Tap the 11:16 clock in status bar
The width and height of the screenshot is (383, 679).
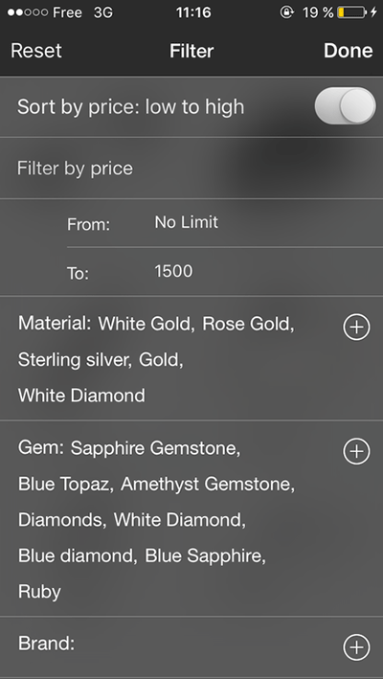193,12
